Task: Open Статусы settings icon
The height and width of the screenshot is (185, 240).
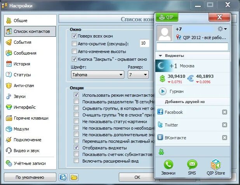Action: tap(9, 75)
